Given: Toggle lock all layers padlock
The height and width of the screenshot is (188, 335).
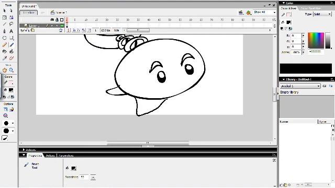Looking at the screenshot, I should [x=57, y=20].
